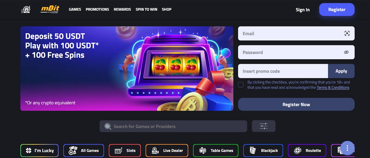Click the Sign In link
Screen dimensions: 370x158
tap(303, 10)
